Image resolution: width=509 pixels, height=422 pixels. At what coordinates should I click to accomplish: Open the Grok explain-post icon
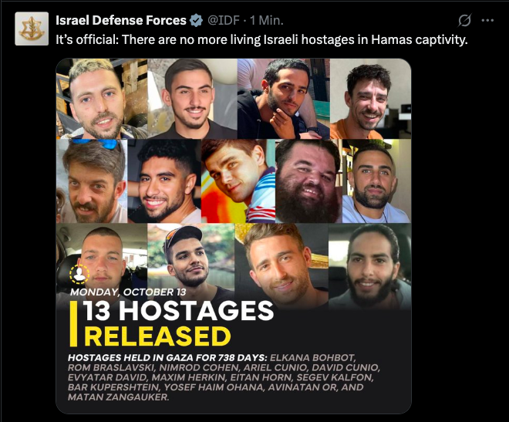click(x=464, y=21)
